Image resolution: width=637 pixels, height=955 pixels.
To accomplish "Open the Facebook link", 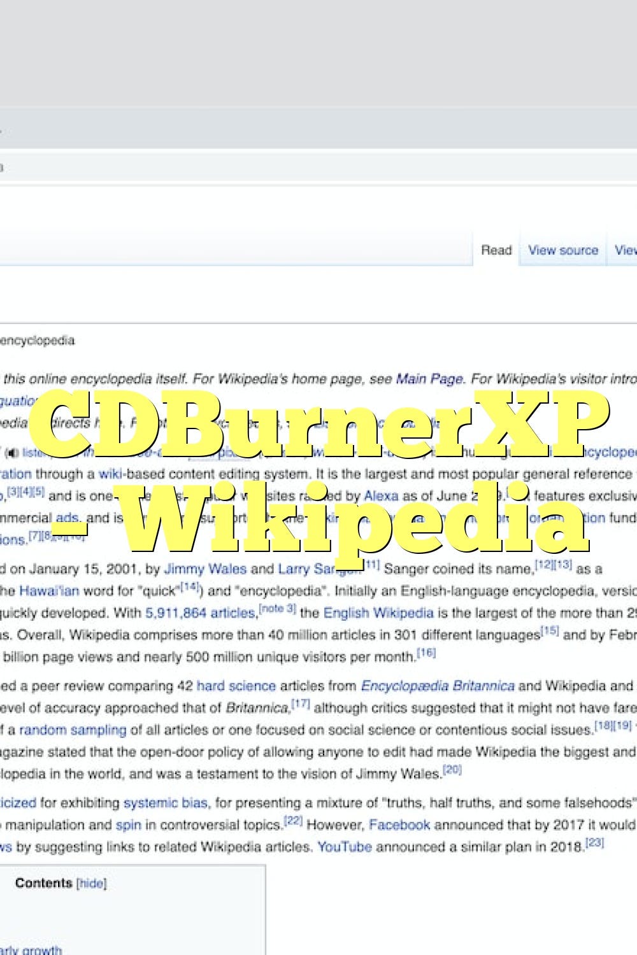I will [x=399, y=825].
